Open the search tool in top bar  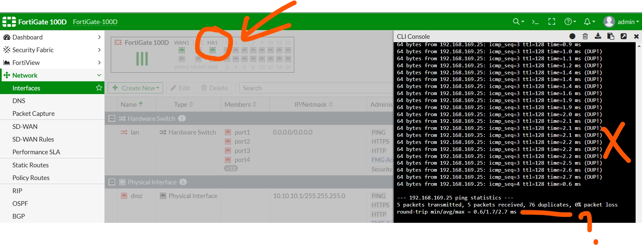(518, 22)
